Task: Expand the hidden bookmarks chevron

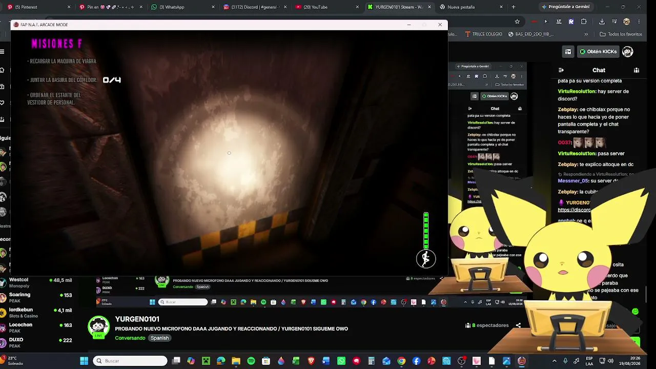Action: point(587,34)
